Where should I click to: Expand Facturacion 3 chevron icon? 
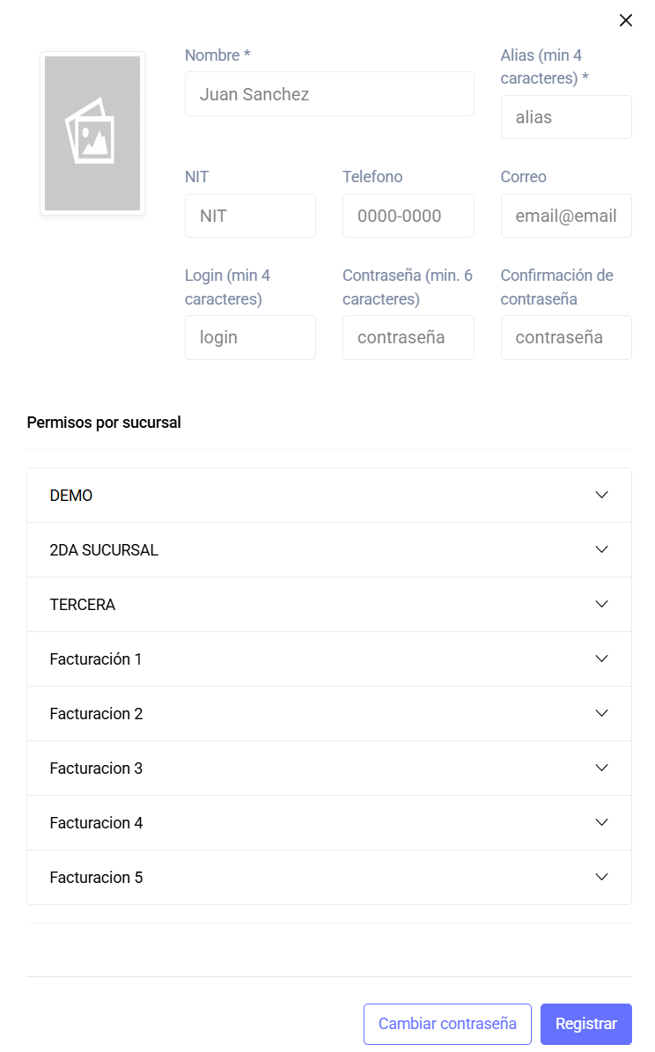point(601,769)
